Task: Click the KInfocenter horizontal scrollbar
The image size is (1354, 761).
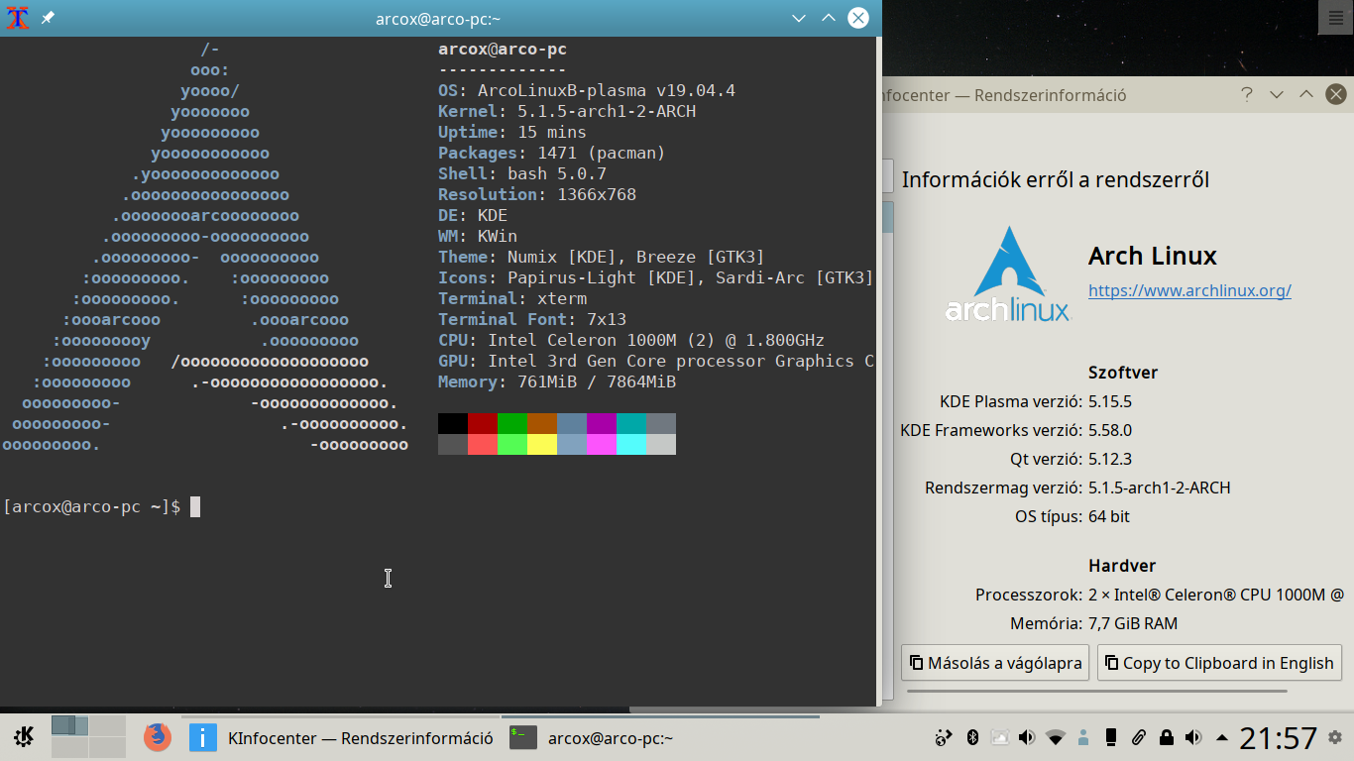Action: click(1097, 691)
